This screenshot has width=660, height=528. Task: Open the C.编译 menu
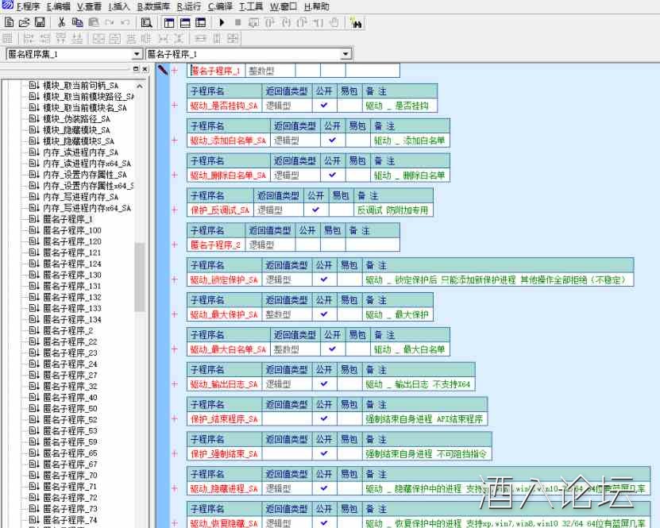(x=221, y=6)
